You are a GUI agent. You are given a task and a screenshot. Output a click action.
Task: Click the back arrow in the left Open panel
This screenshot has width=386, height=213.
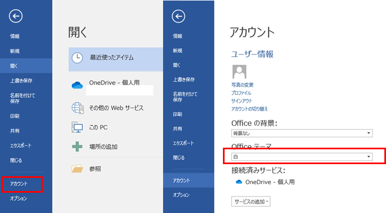pyautogui.click(x=16, y=16)
